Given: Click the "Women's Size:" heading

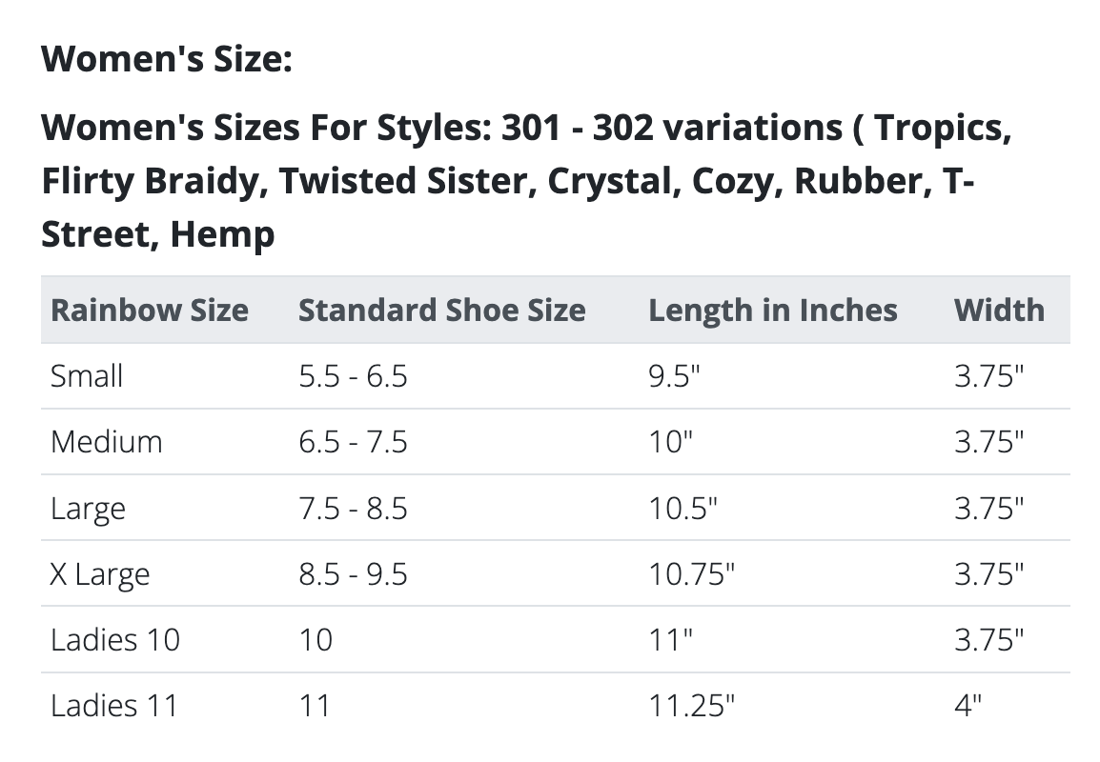Looking at the screenshot, I should (x=166, y=60).
